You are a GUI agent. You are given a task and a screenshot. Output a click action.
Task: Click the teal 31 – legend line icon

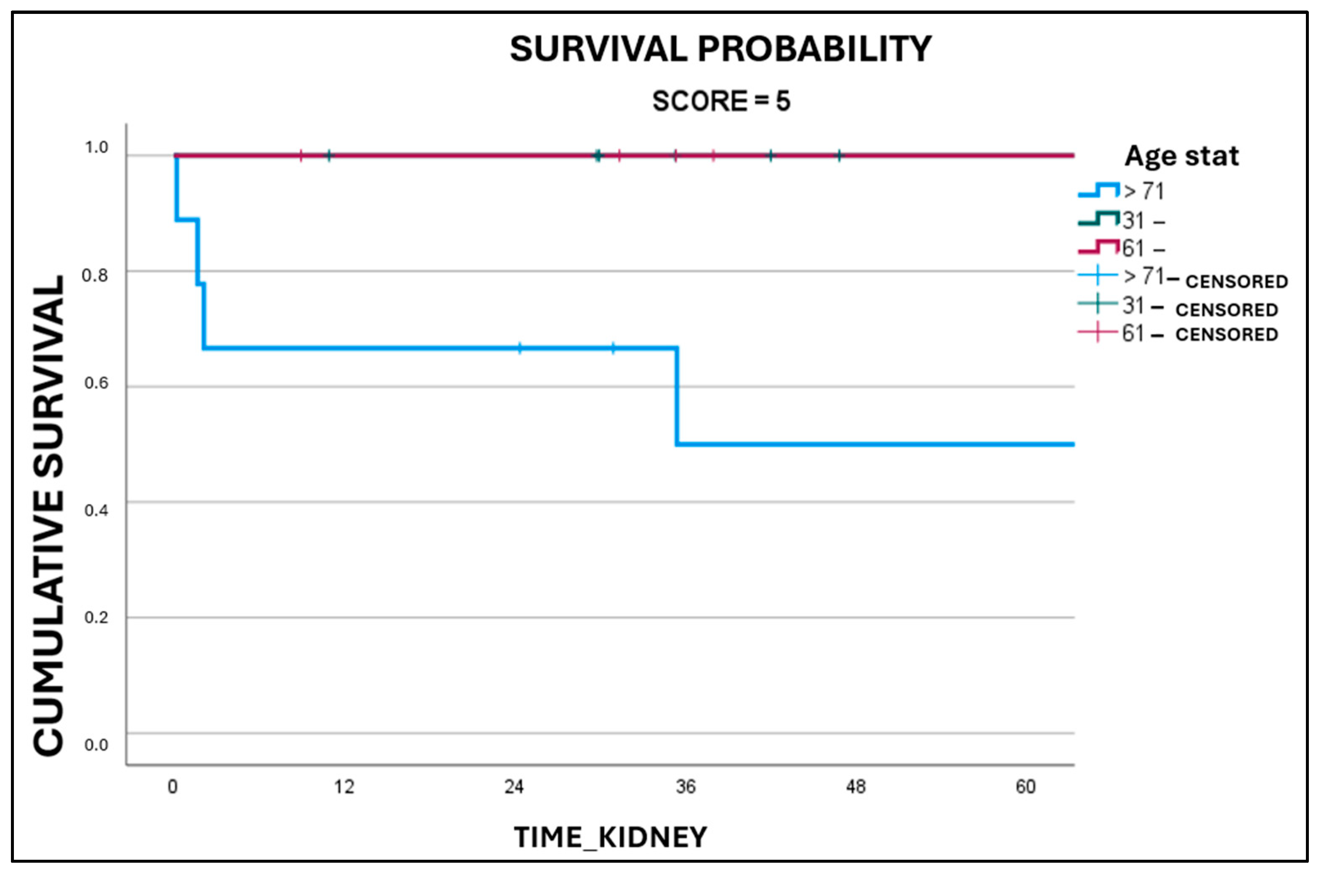pos(1098,219)
